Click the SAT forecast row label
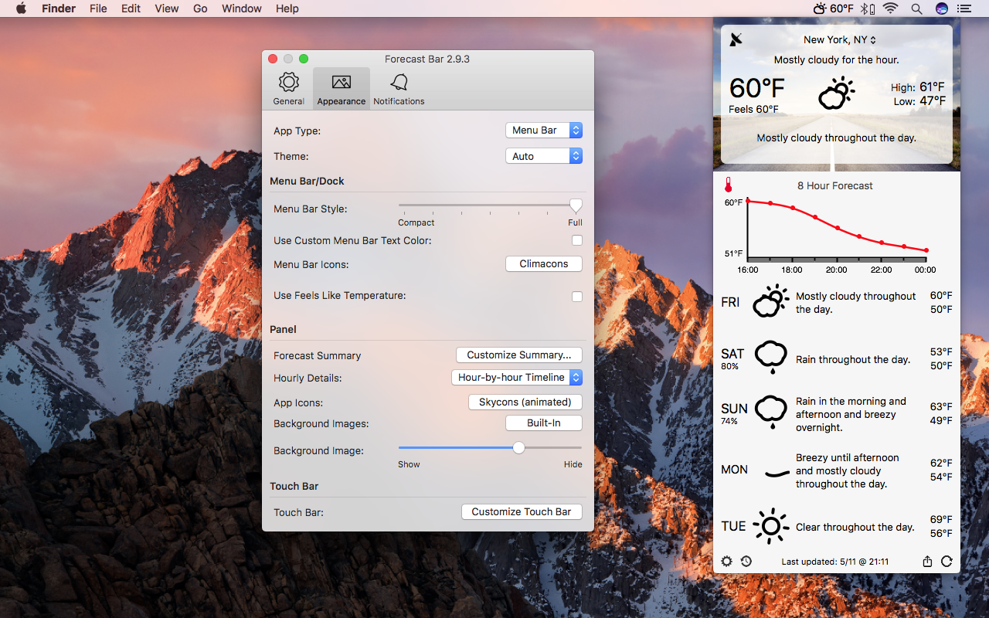989x618 pixels. (x=732, y=354)
